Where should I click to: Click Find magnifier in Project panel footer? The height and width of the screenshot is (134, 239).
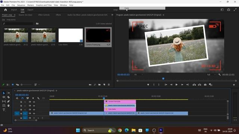(x=95, y=84)
